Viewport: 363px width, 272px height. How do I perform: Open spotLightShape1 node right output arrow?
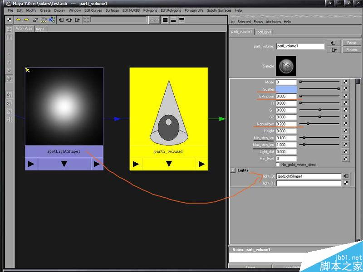click(97, 164)
